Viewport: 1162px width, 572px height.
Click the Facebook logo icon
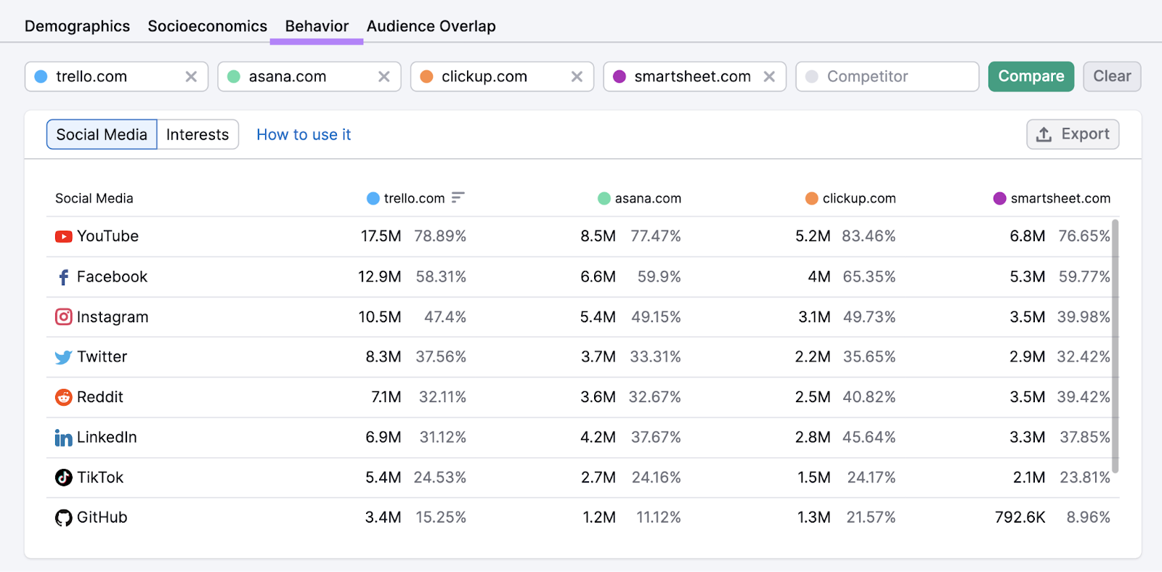point(64,277)
